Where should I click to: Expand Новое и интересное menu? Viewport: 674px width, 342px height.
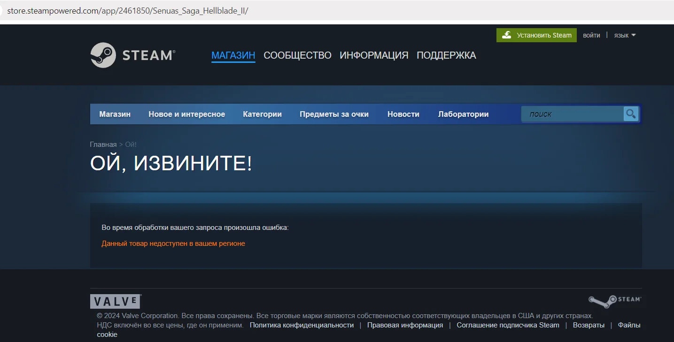click(x=187, y=114)
